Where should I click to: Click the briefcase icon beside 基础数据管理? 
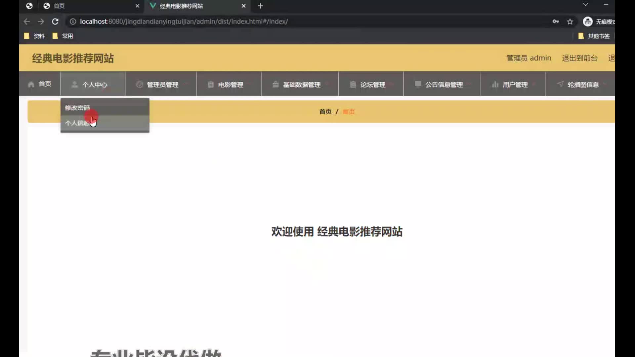[x=275, y=85]
